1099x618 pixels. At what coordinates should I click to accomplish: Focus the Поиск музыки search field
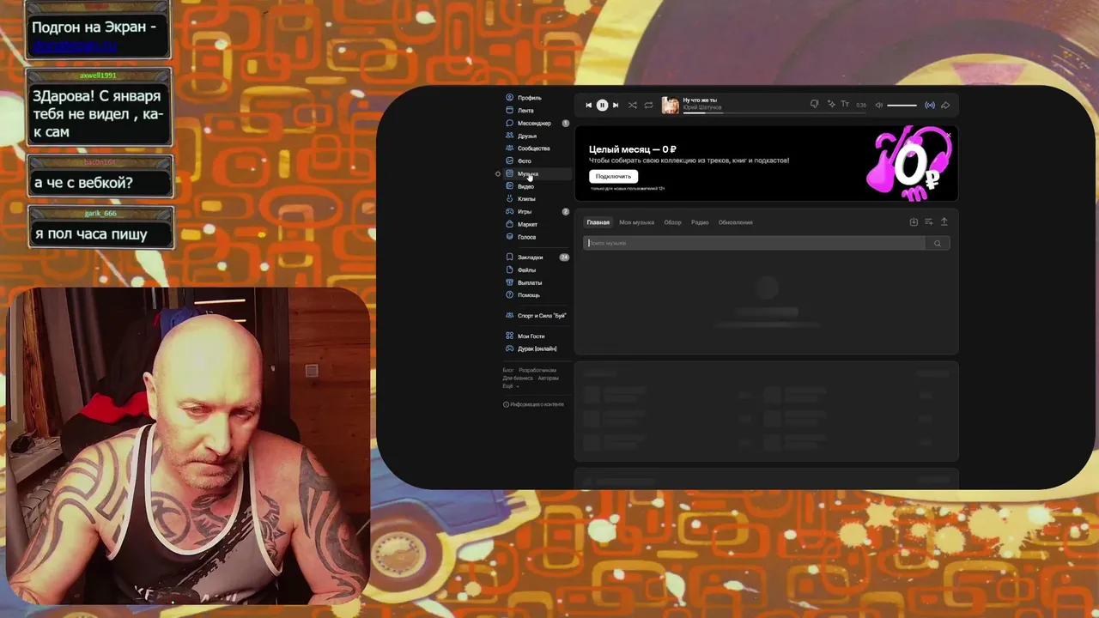pos(754,243)
